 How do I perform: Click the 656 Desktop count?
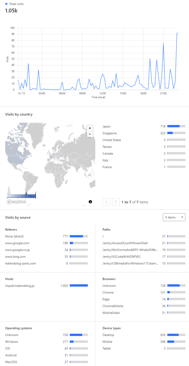(163, 335)
